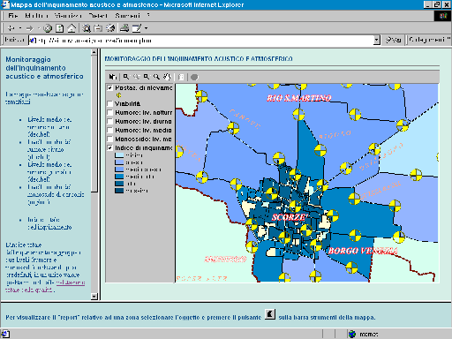Open the Strumenti menu
The width and height of the screenshot is (452, 339).
(x=127, y=16)
